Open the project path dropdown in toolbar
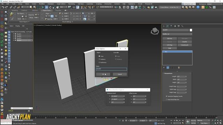Viewport: 223px width, 125px height. (x=170, y=7)
